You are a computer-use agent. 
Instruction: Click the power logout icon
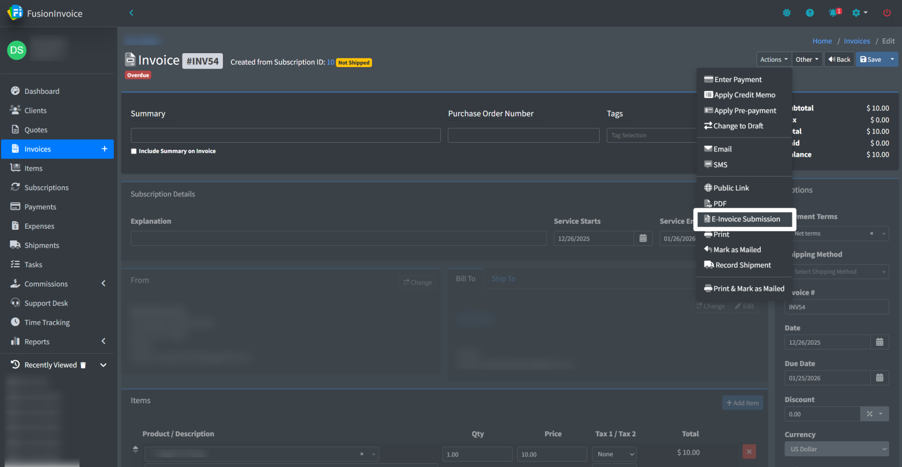pyautogui.click(x=886, y=13)
